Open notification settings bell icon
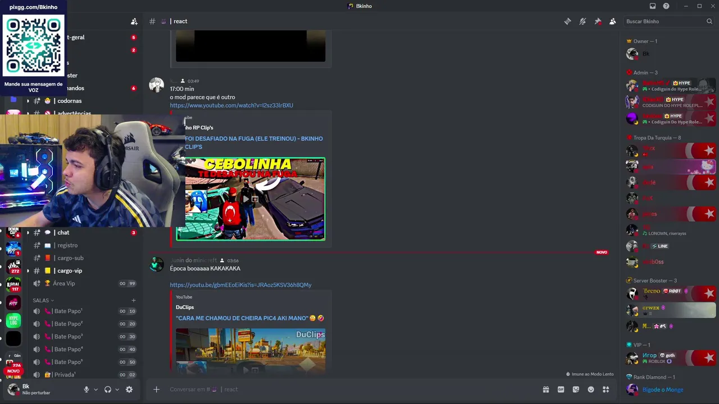Viewport: 719px width, 404px height. point(583,21)
